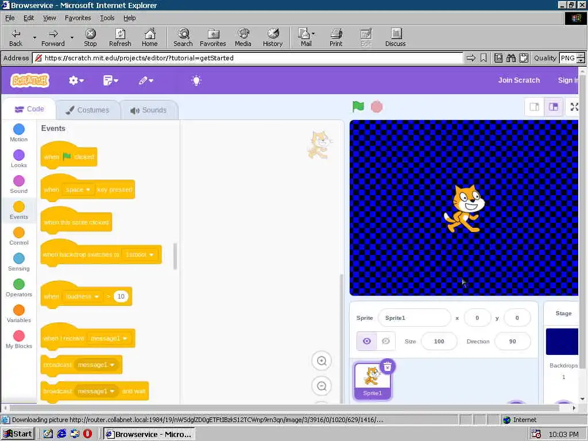Open the space key dropdown in block
This screenshot has height=441, width=588.
click(x=78, y=189)
